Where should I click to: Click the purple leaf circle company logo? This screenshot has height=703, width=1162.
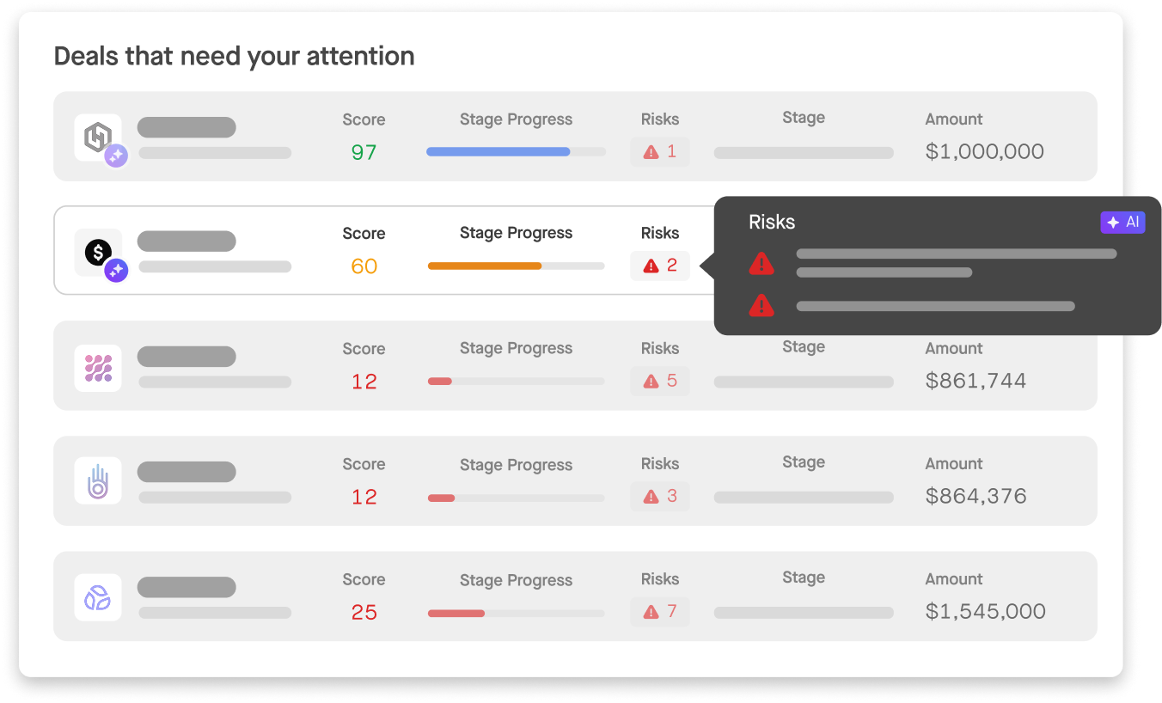[x=98, y=597]
